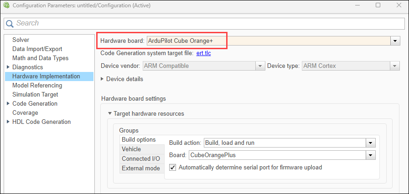
Task: Select Hardware Implementation category
Action: click(49, 77)
